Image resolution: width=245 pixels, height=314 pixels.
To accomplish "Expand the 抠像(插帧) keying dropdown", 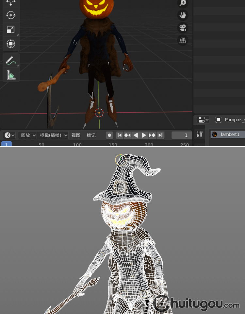I will click(x=52, y=135).
